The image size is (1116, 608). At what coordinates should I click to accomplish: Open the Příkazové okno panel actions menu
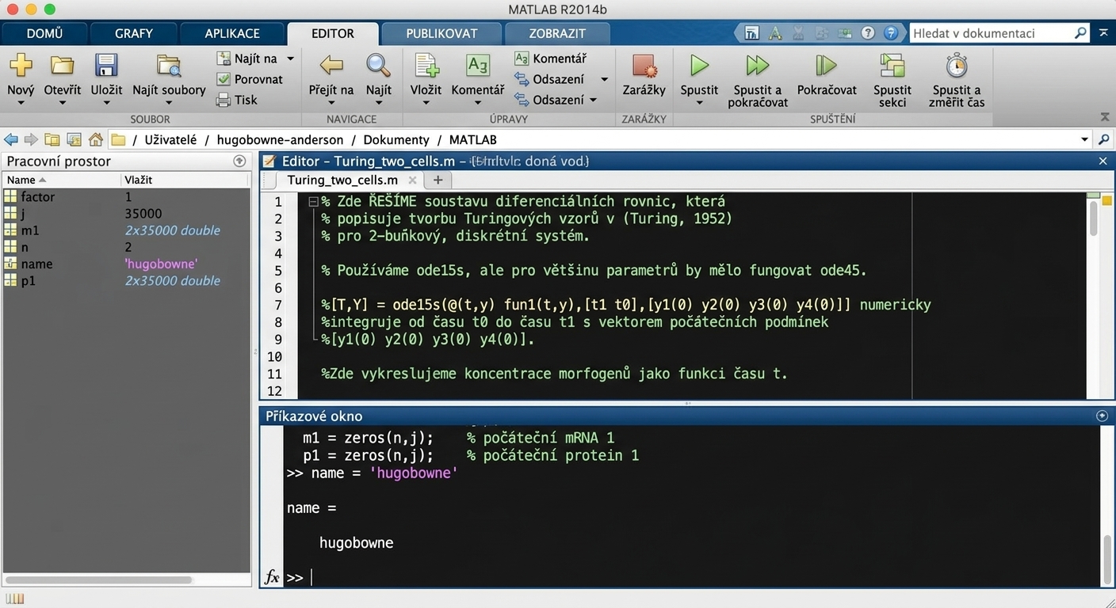tap(1102, 416)
